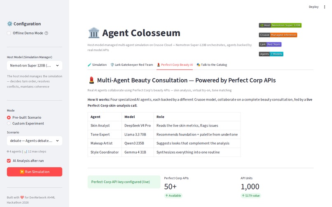Uncheck AI Analysis after run
332x207 pixels.
click(9, 161)
